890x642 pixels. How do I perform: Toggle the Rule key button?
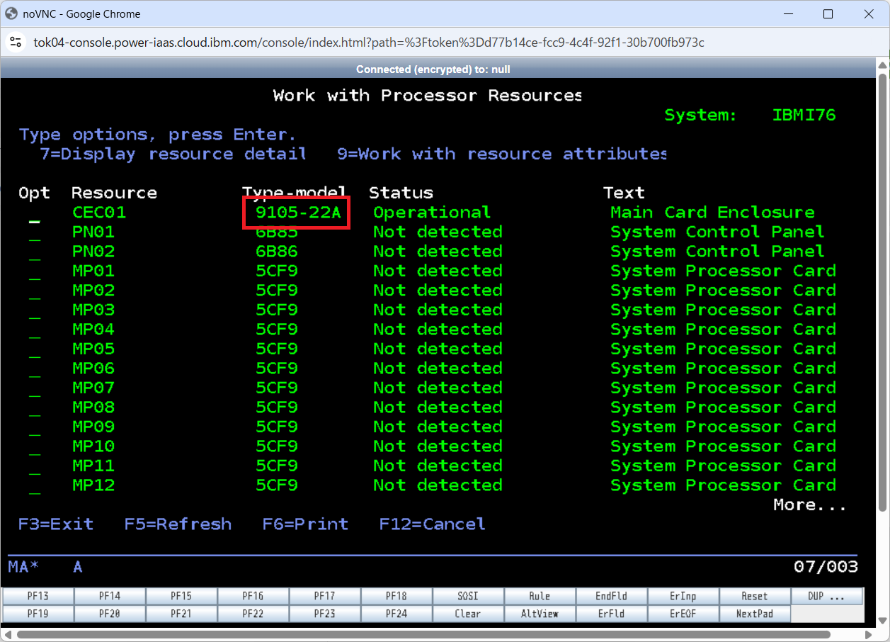click(540, 596)
